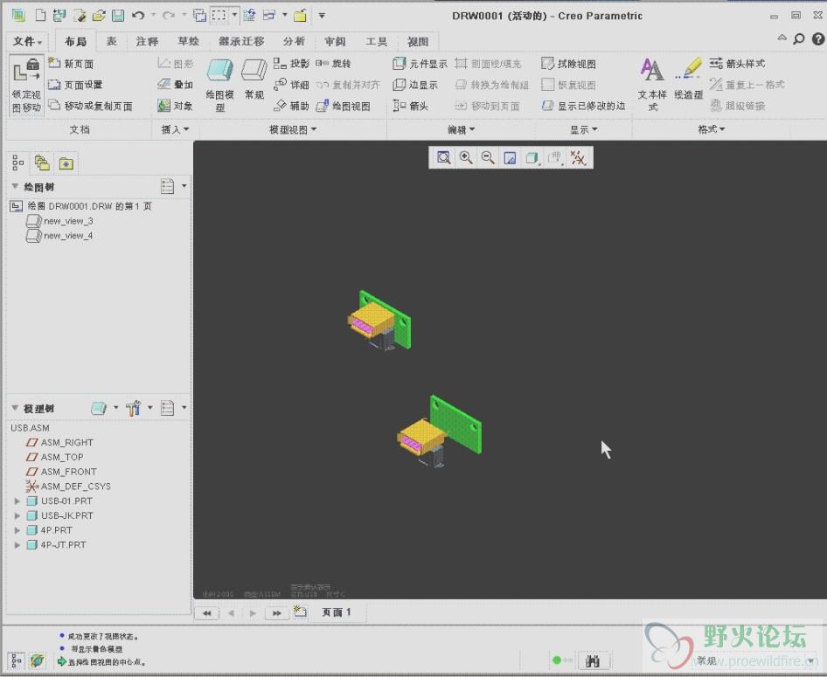Select new_view_3 in drawing tree
This screenshot has width=827, height=677.
pos(59,221)
